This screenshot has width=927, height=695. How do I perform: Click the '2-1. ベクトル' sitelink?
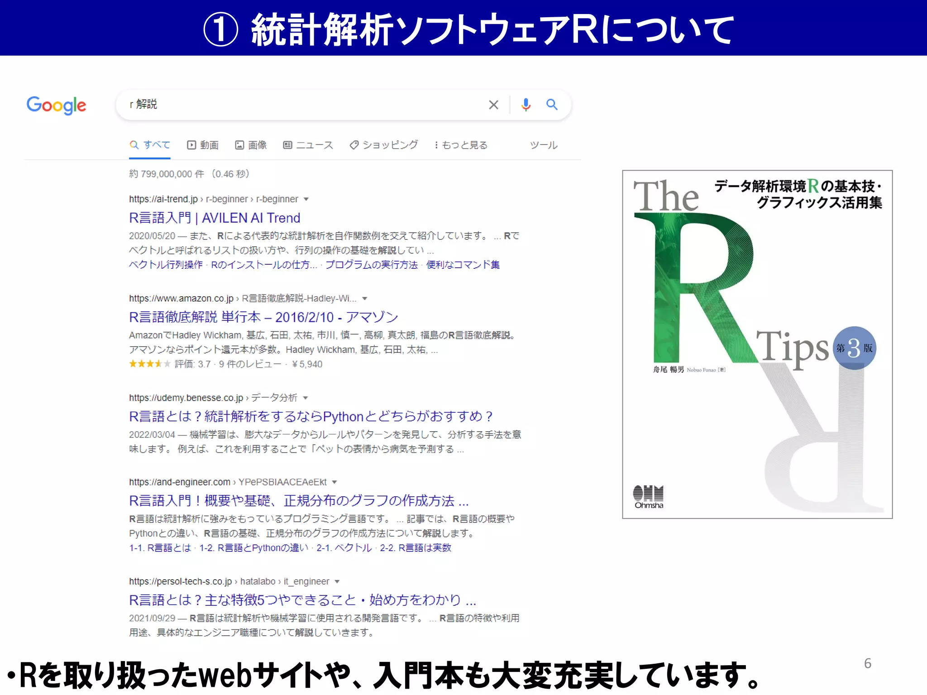pos(344,548)
